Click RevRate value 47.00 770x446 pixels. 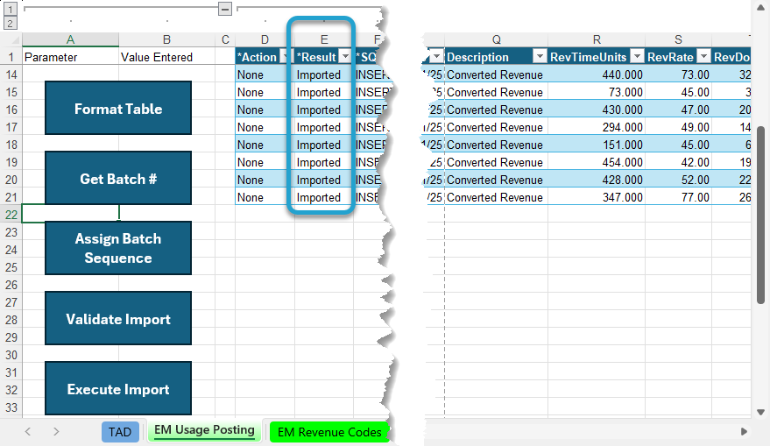(x=678, y=110)
